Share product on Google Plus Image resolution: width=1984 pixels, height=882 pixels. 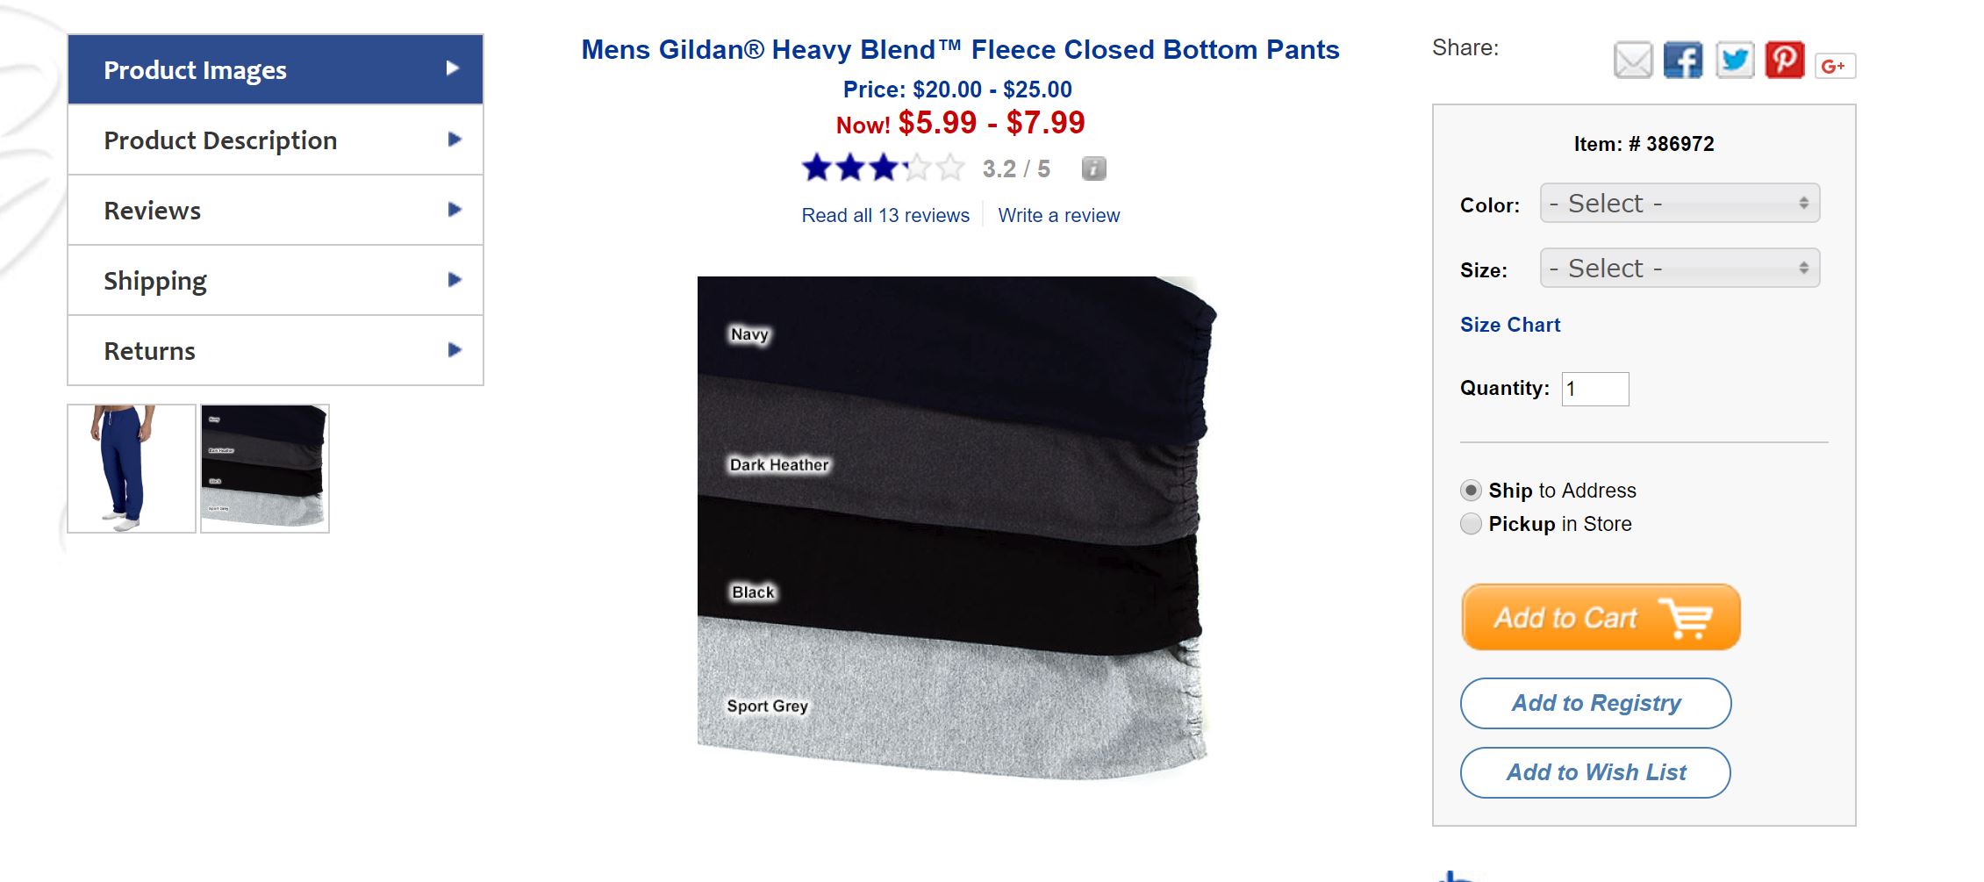pos(1835,66)
